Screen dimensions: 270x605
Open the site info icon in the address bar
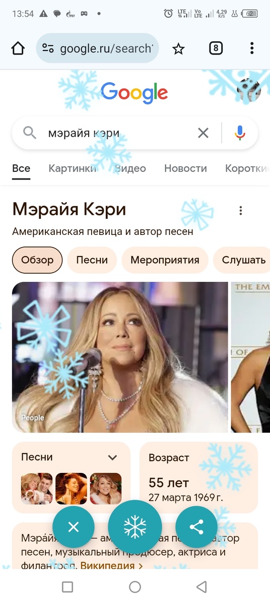48,48
